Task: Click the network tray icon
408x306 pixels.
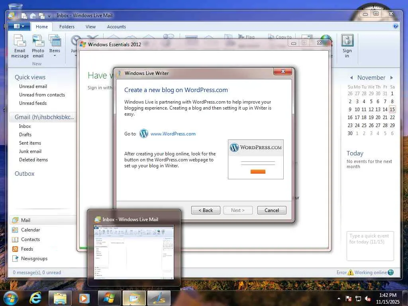Action: (x=358, y=298)
